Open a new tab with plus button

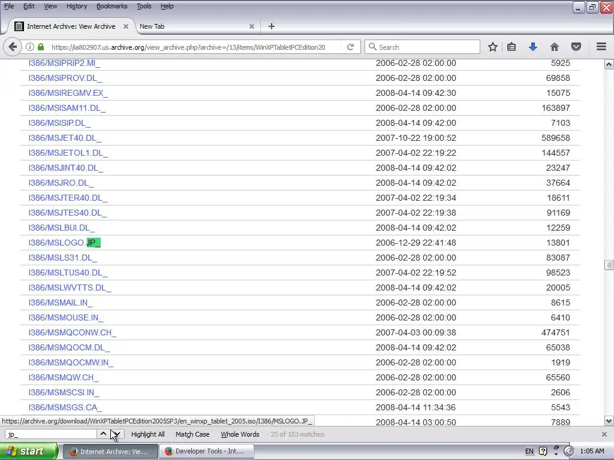click(x=272, y=26)
